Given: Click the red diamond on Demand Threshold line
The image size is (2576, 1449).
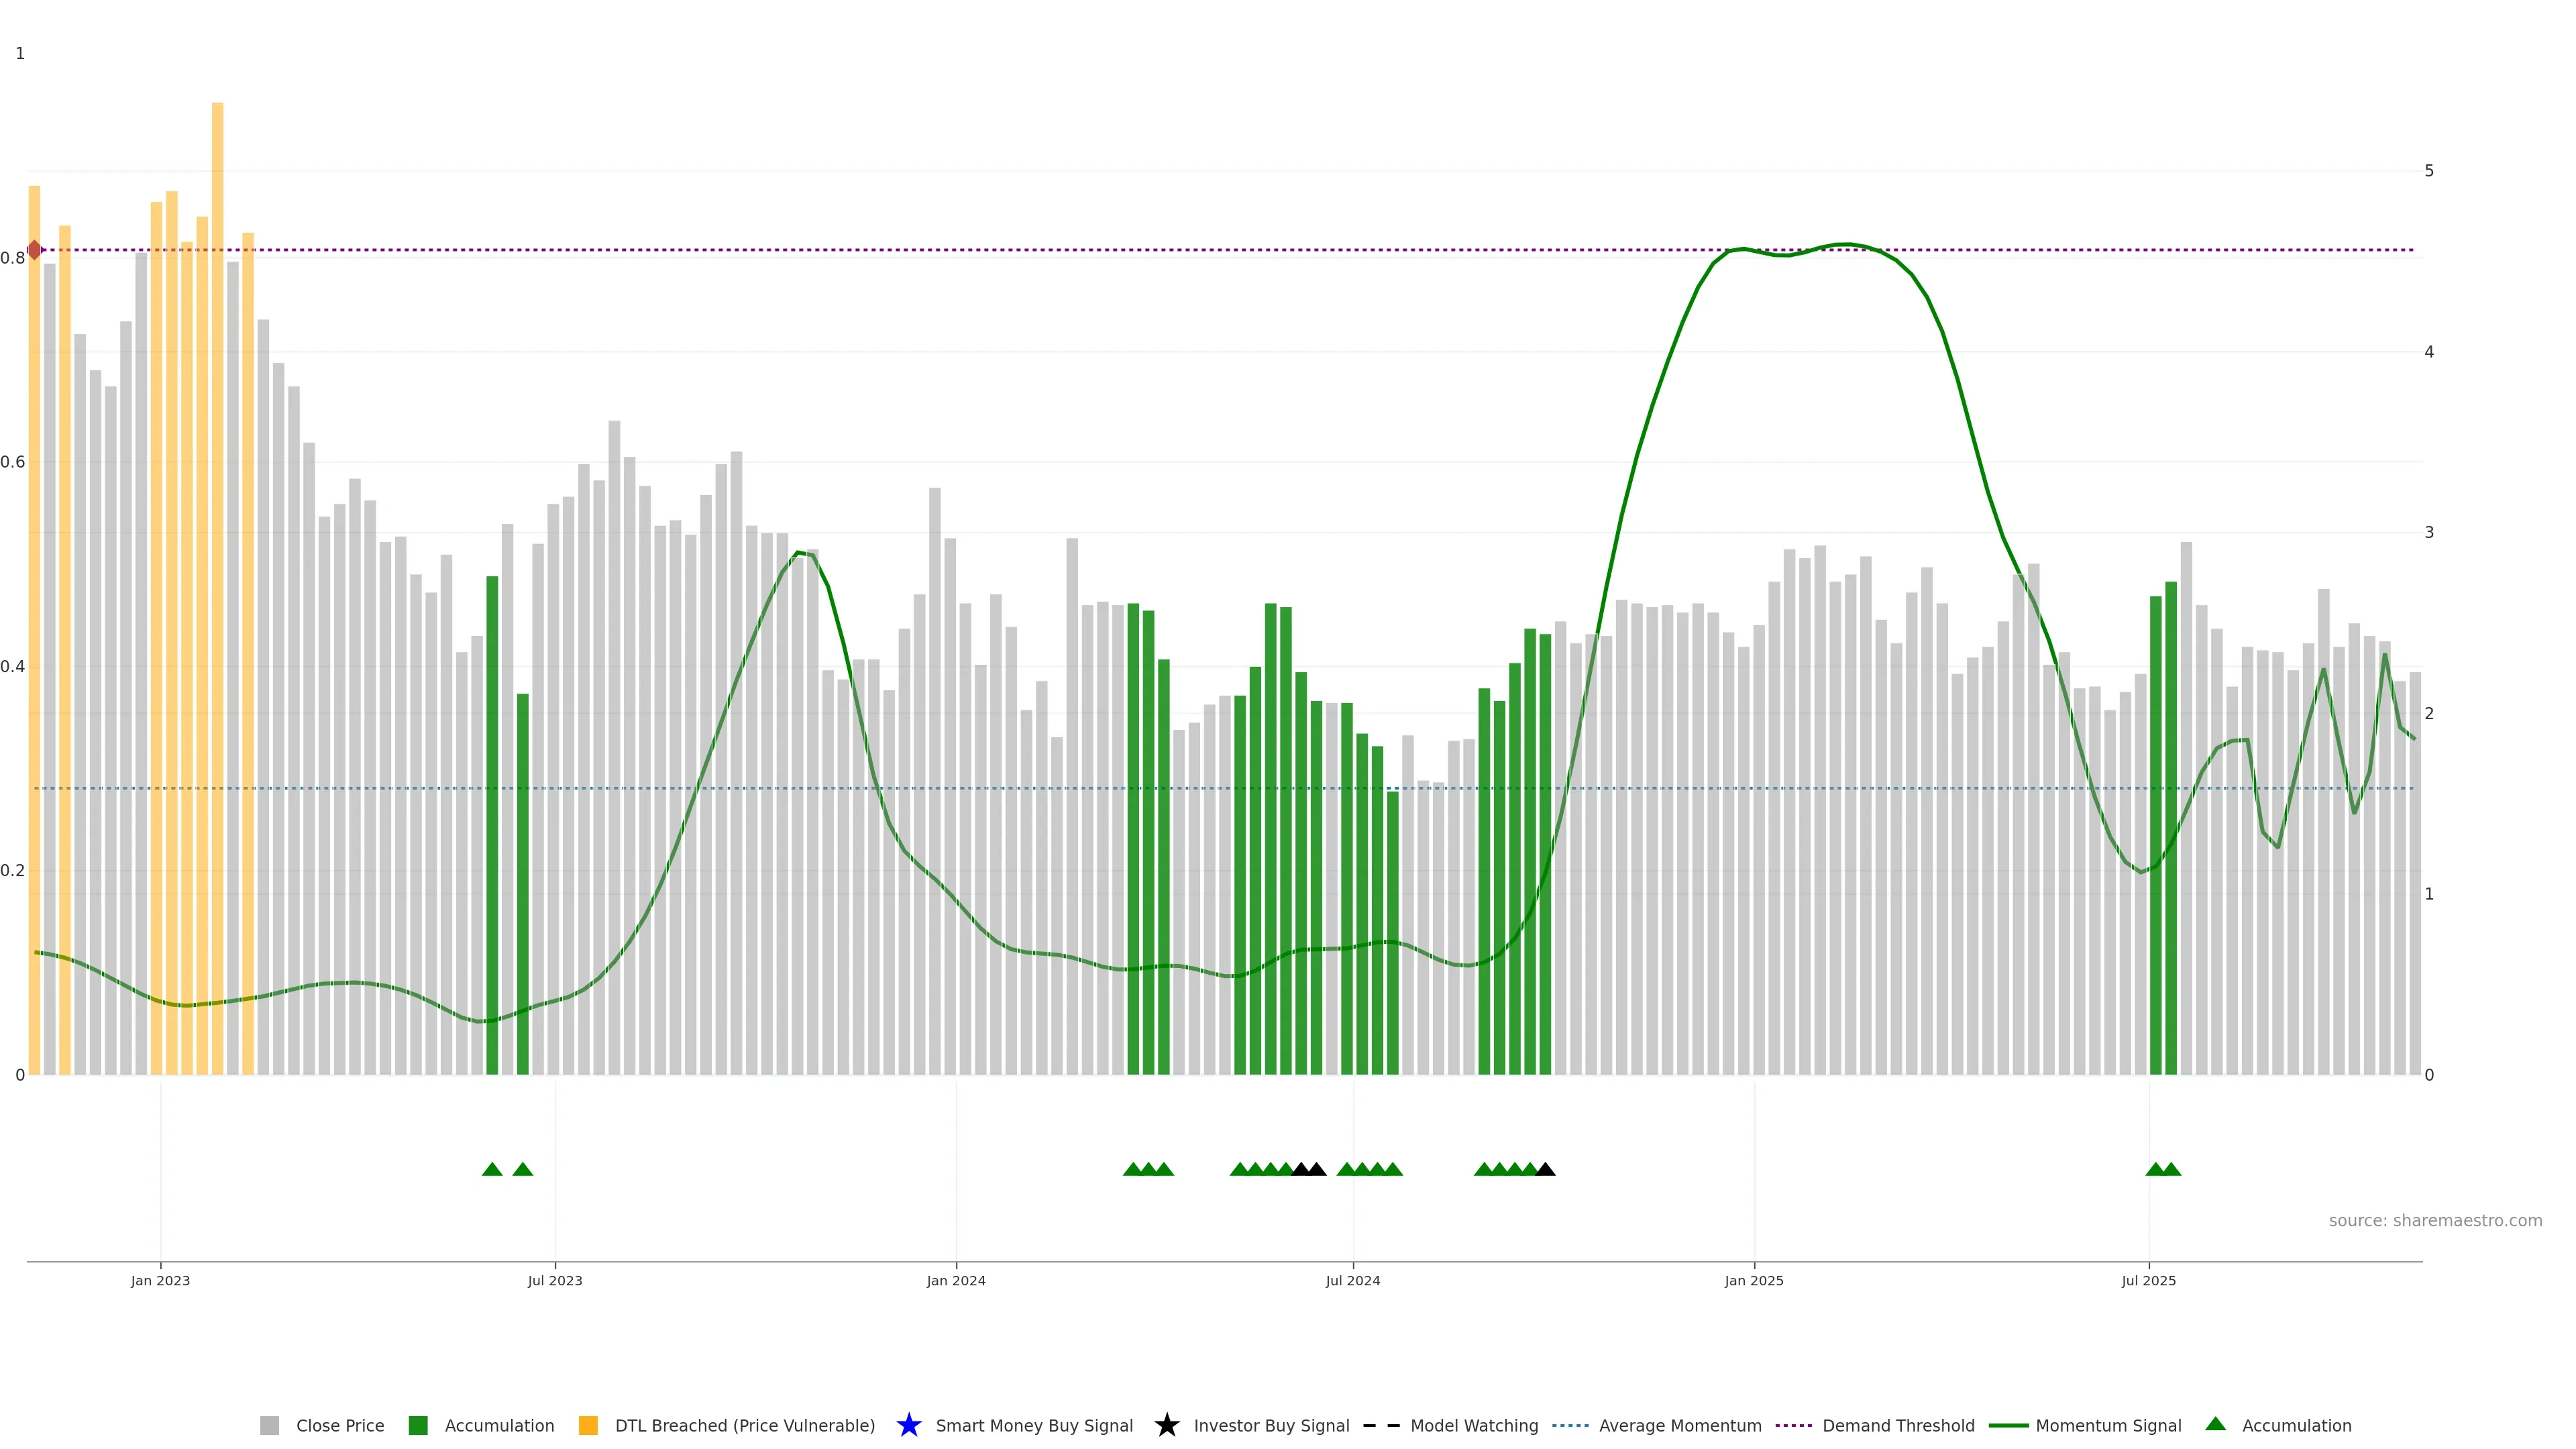Looking at the screenshot, I should pos(35,250).
